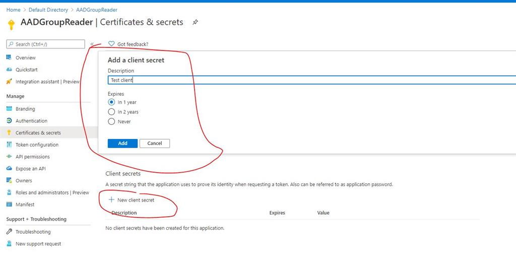Open the Branding menu item
Screen dimensions: 516x266
(x=25, y=109)
